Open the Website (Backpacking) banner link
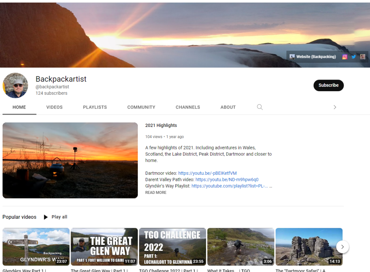 (x=313, y=57)
